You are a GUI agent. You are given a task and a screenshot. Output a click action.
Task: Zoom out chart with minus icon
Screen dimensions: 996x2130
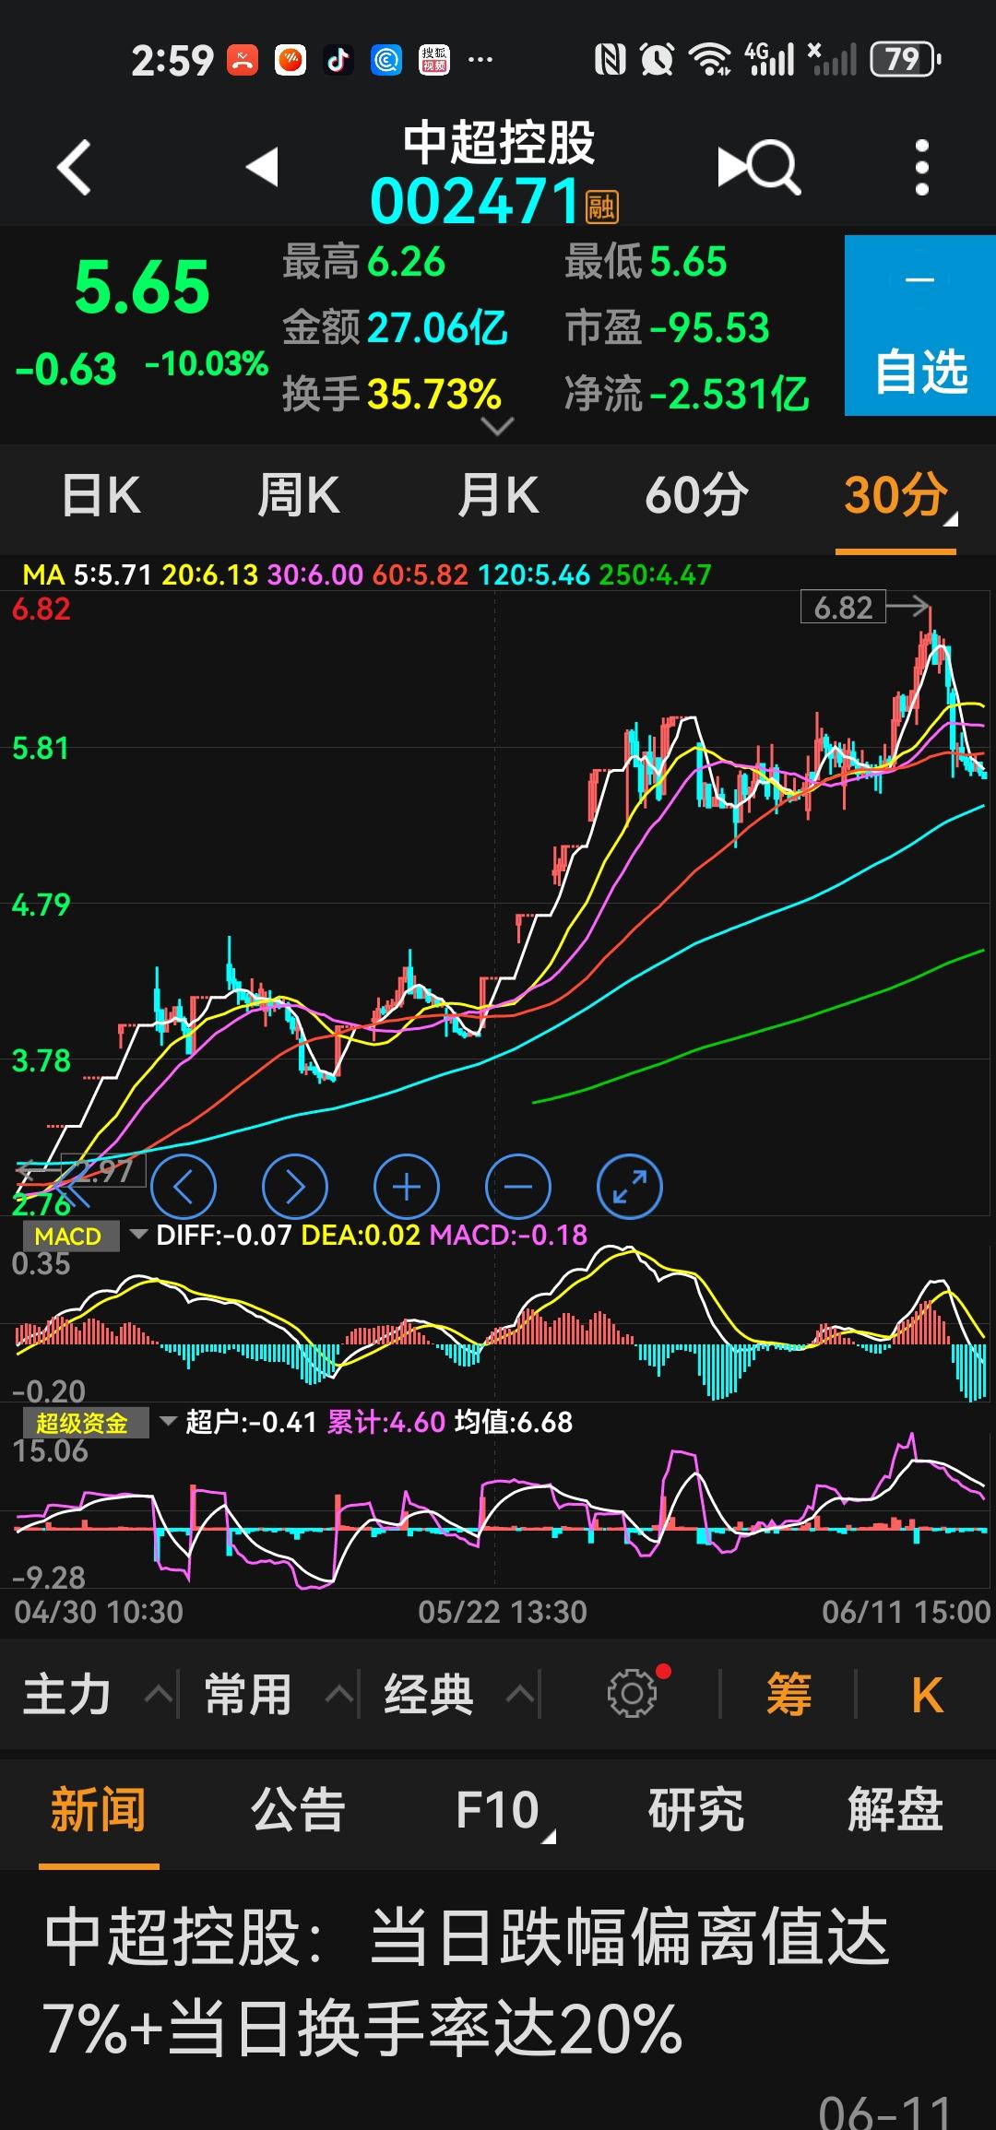(518, 1187)
